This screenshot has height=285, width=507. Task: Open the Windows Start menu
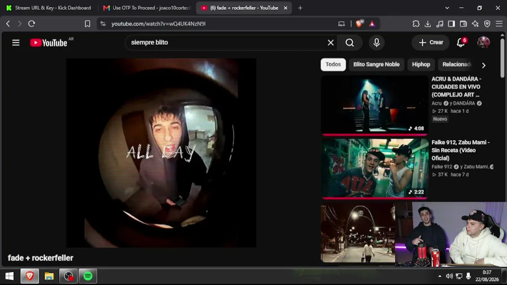(10, 276)
